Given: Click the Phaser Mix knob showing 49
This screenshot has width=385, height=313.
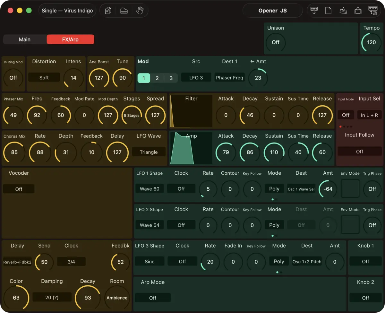Looking at the screenshot, I should (x=13, y=115).
